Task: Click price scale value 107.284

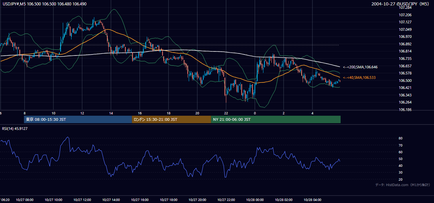Action: 405,7
